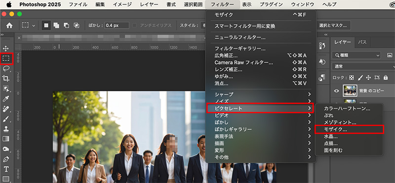Open the paragraph-mark styles panel icon
The width and height of the screenshot is (395, 183).
pos(322,78)
